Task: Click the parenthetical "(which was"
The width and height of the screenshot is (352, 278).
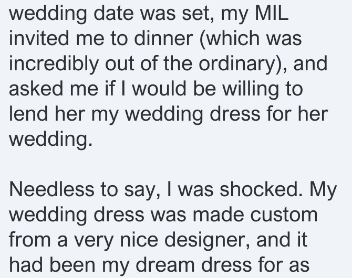Action: point(251,39)
